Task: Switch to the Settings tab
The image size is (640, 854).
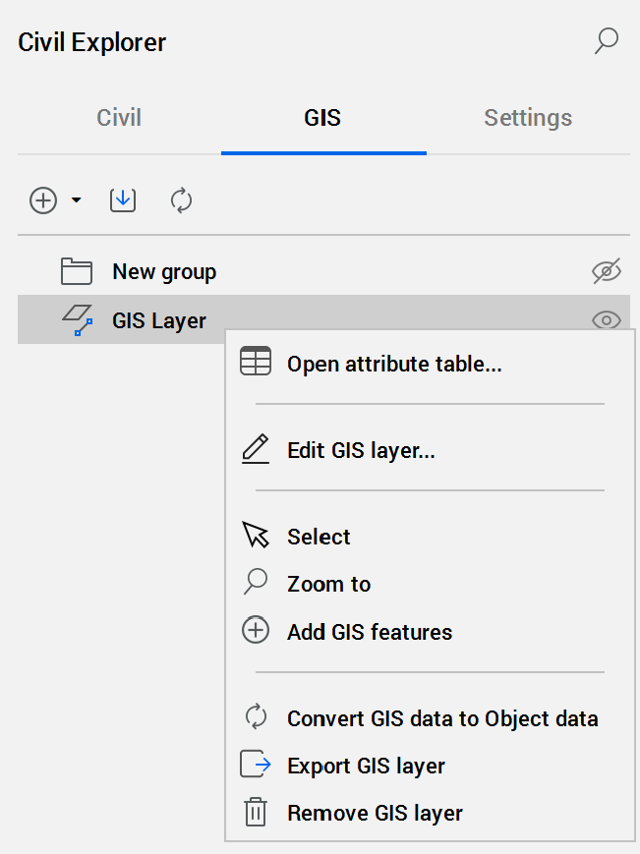Action: pos(528,118)
